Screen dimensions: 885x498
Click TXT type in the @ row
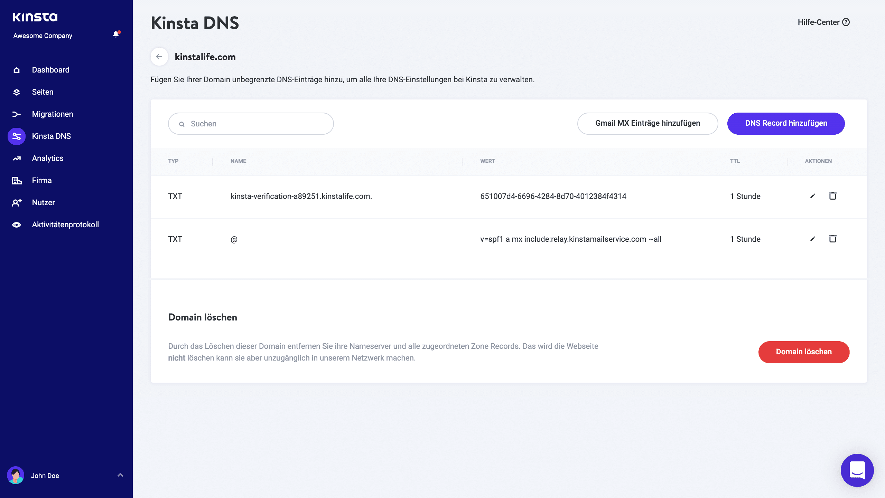click(175, 239)
